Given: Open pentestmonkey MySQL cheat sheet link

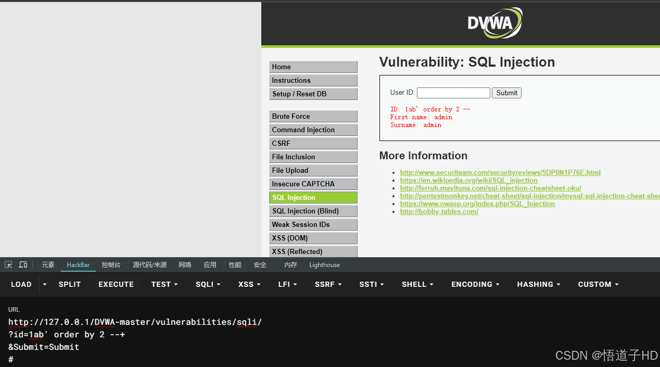Looking at the screenshot, I should 530,196.
